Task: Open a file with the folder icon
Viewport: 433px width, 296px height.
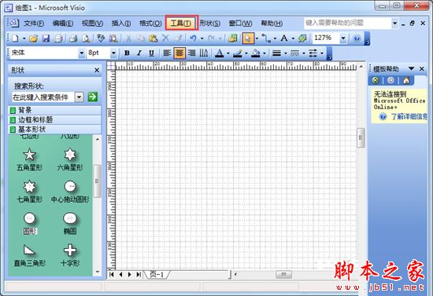Action: [x=33, y=38]
